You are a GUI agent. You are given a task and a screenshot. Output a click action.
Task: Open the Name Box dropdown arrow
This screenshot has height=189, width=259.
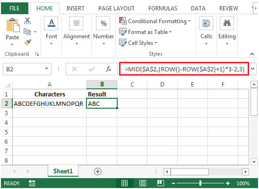click(47, 69)
